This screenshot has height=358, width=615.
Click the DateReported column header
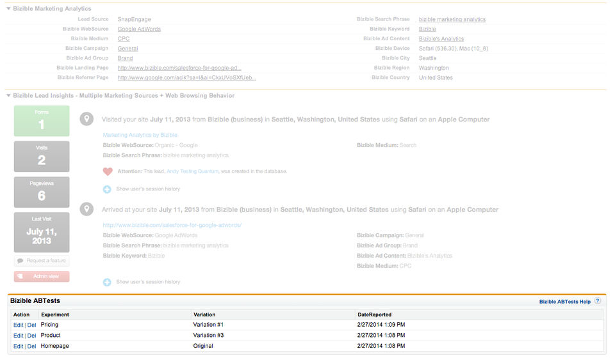click(x=375, y=315)
